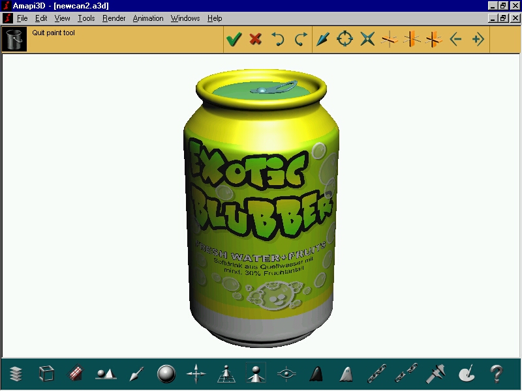522x391 pixels.
Task: Open the Render menu
Action: pyautogui.click(x=114, y=18)
